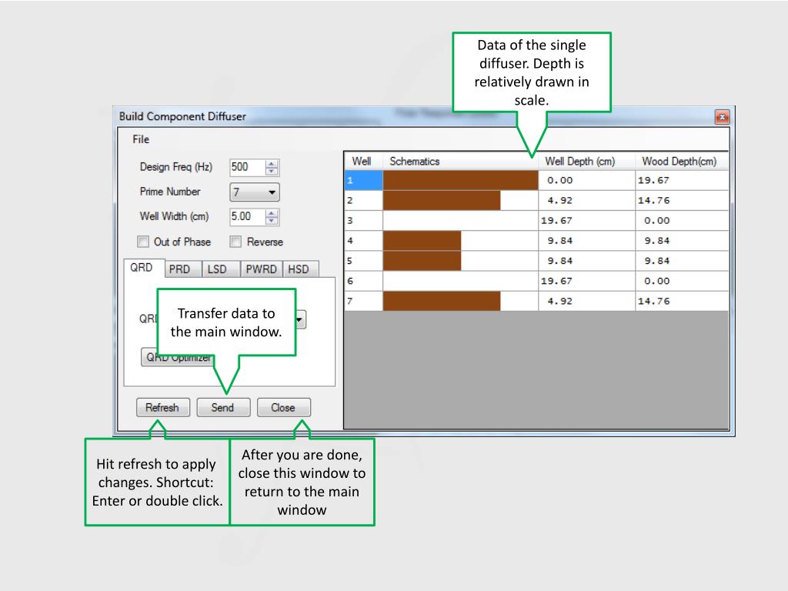788x591 pixels.
Task: Open the dropdown inside QRD tab
Action: point(301,319)
